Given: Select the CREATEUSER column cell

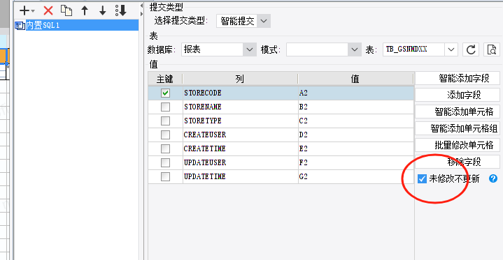Looking at the screenshot, I should coord(240,135).
